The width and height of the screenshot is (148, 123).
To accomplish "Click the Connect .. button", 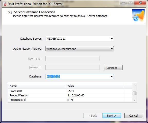I will (x=113, y=68).
